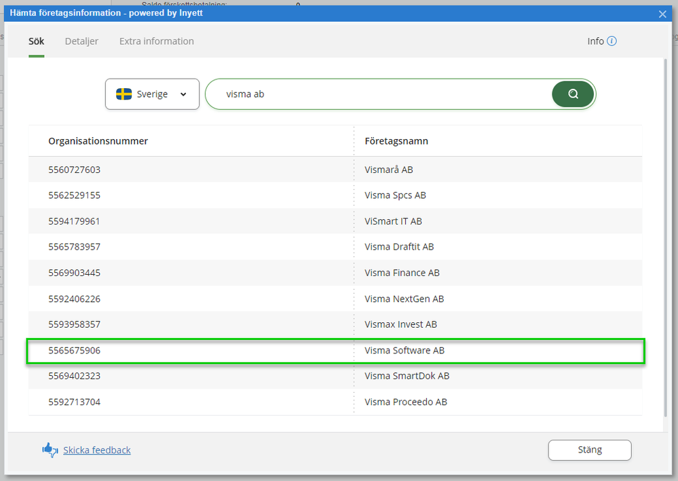Image resolution: width=678 pixels, height=481 pixels.
Task: Select the Visma NextGen AB row
Action: (335, 299)
